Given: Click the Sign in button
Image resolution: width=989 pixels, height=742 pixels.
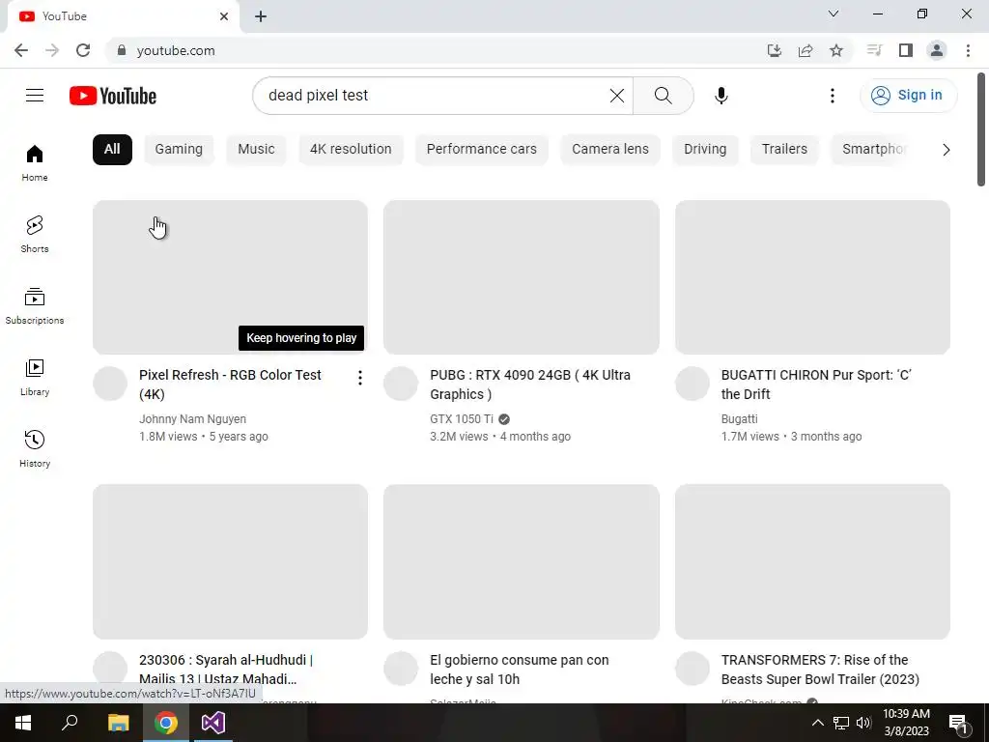Looking at the screenshot, I should pyautogui.click(x=908, y=96).
